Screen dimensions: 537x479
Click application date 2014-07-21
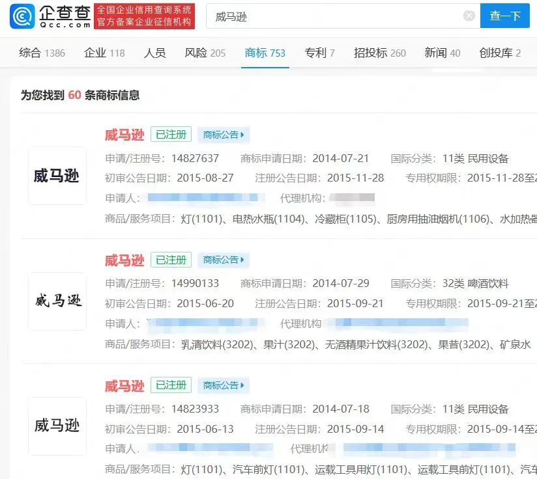click(x=340, y=159)
